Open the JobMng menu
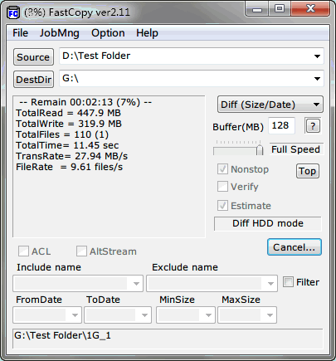336x361 pixels. 60,33
